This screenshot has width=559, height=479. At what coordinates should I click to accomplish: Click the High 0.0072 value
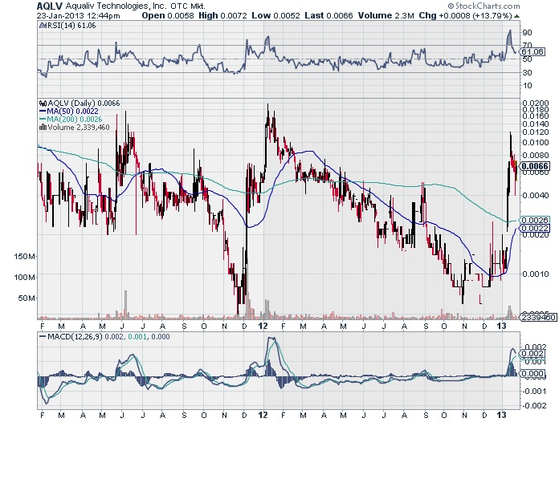click(222, 16)
